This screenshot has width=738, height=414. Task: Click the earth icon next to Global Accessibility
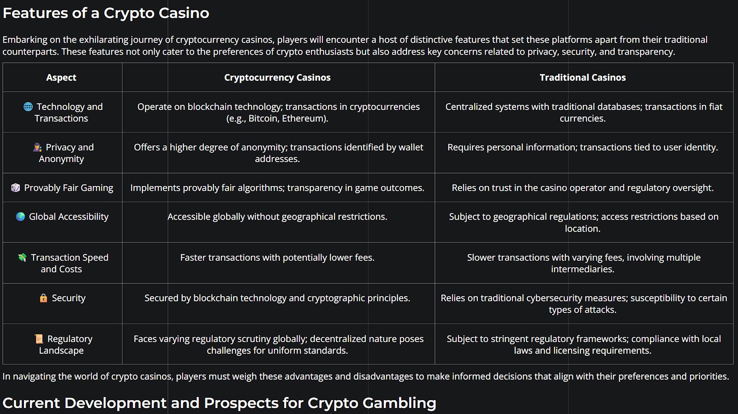[x=20, y=216]
